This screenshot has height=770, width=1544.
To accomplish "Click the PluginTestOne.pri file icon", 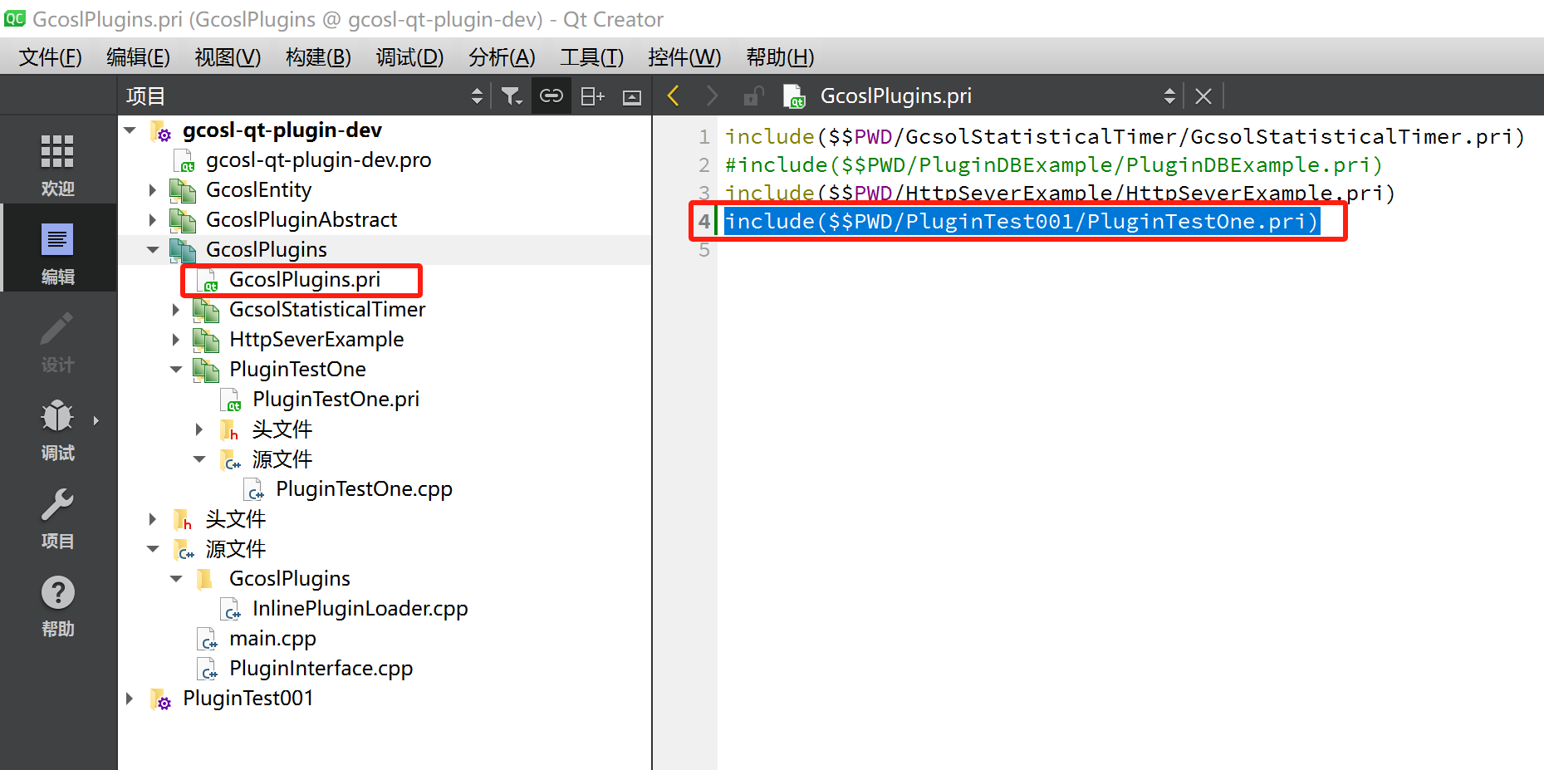I will pos(231,400).
